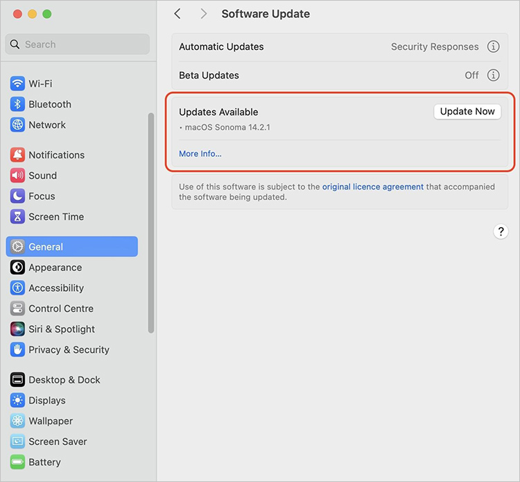Go forward with the right chevron
The height and width of the screenshot is (482, 520).
point(203,14)
